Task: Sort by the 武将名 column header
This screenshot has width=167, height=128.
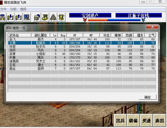Action: (x=20, y=35)
